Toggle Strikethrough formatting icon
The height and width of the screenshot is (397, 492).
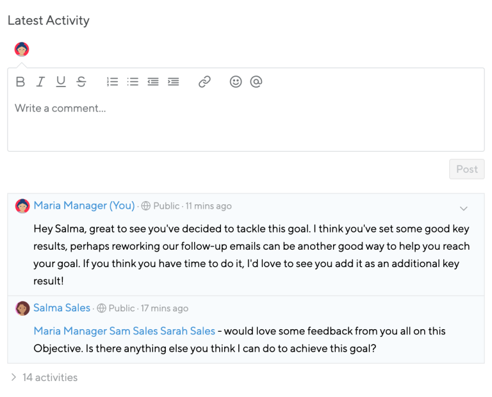coord(81,82)
